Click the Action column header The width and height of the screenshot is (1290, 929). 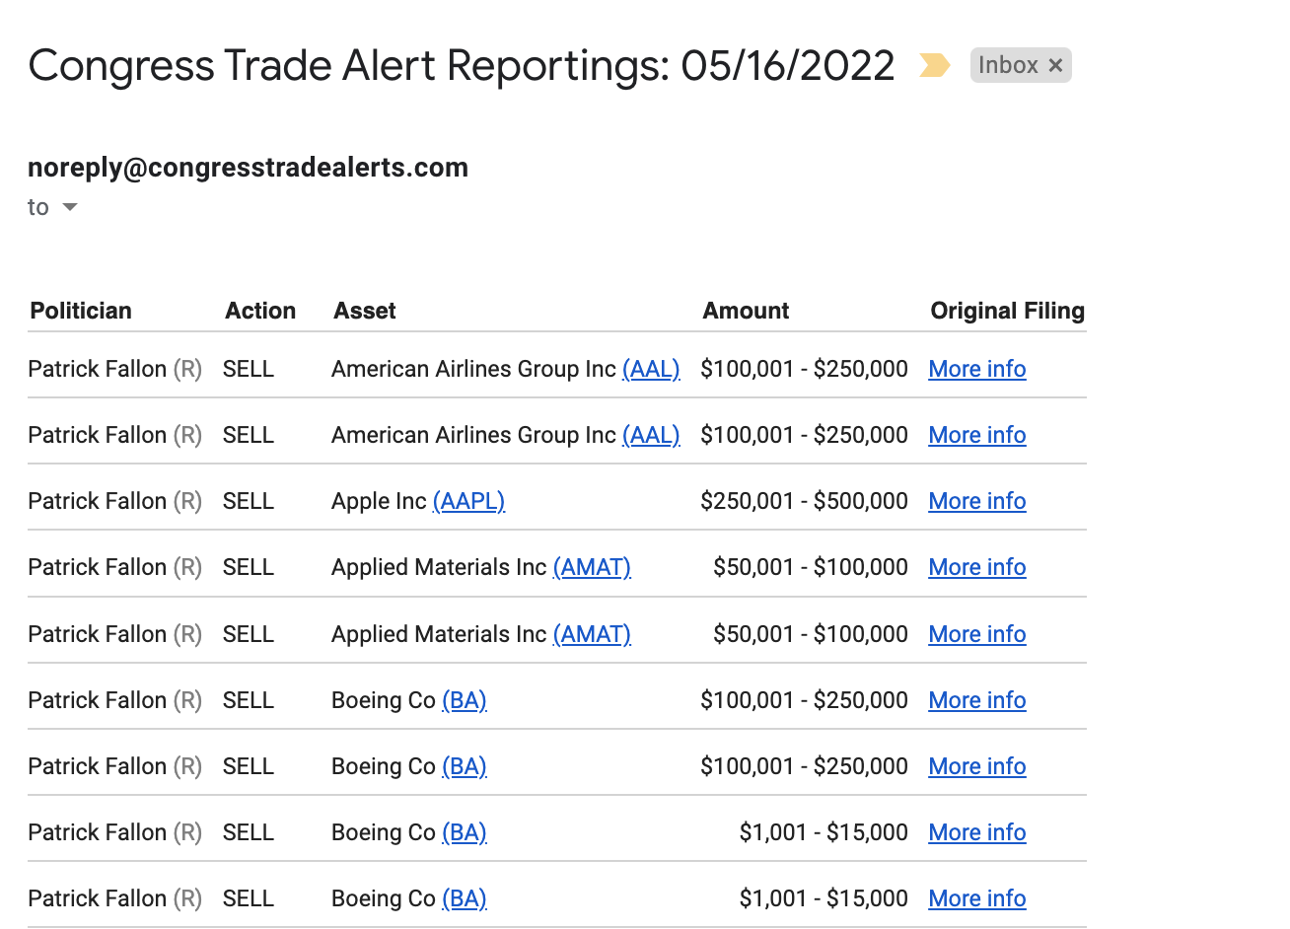pos(260,311)
